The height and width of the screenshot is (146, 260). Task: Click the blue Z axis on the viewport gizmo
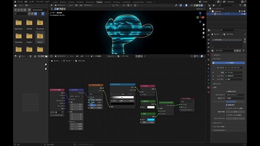pyautogui.click(x=200, y=13)
